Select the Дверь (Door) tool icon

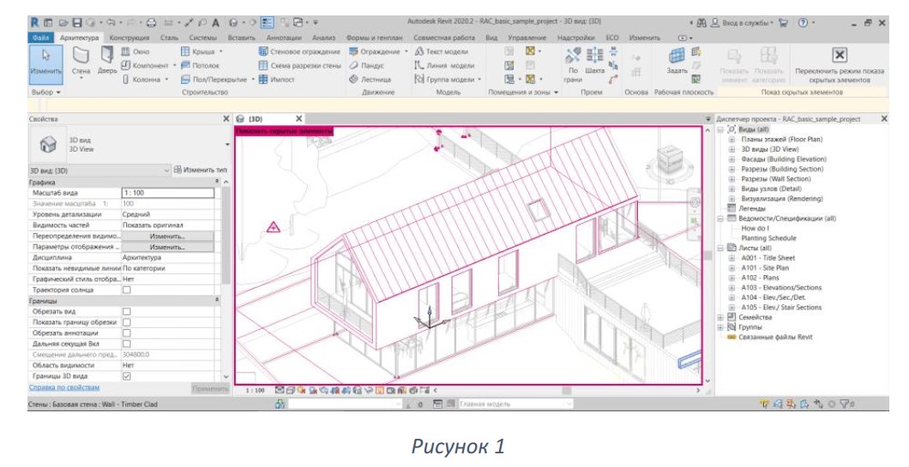(x=106, y=55)
